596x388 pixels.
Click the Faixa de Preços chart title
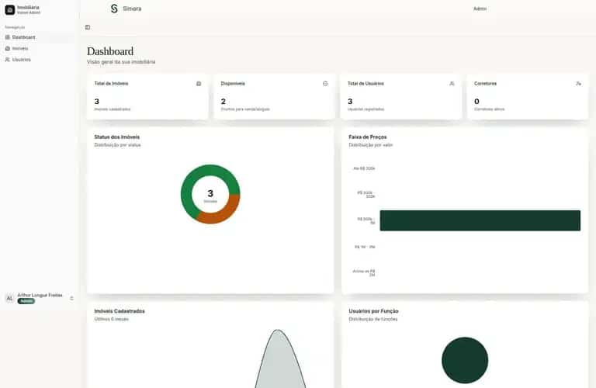(368, 137)
